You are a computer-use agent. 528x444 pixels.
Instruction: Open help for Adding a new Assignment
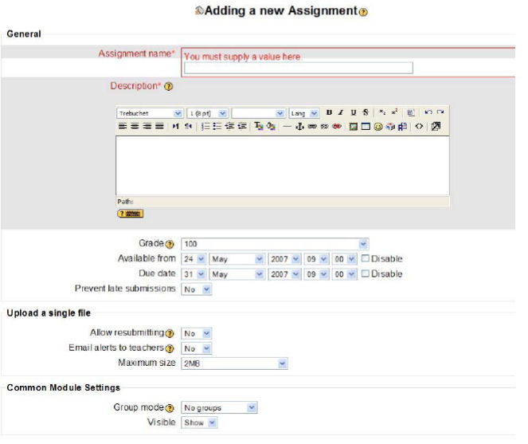click(364, 14)
